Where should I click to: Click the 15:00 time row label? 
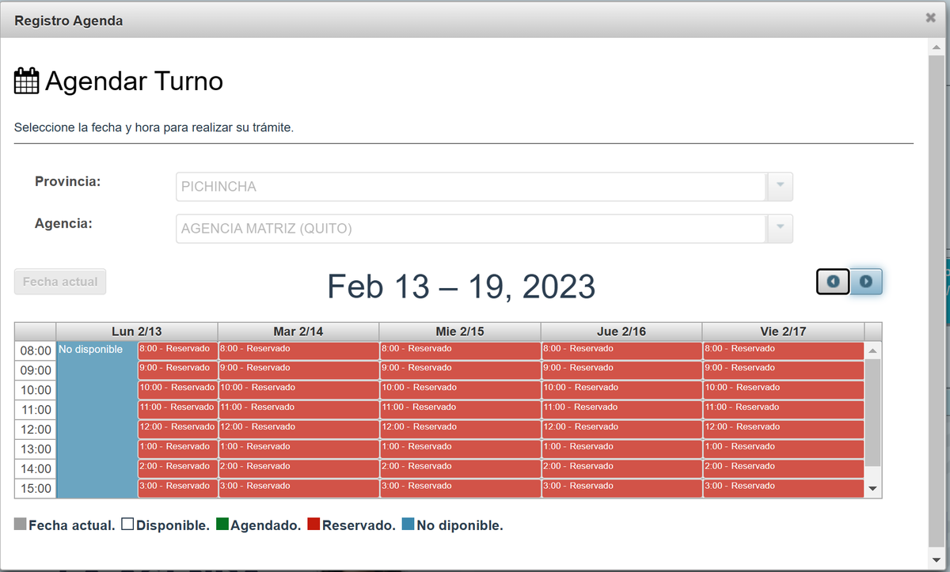pyautogui.click(x=36, y=489)
